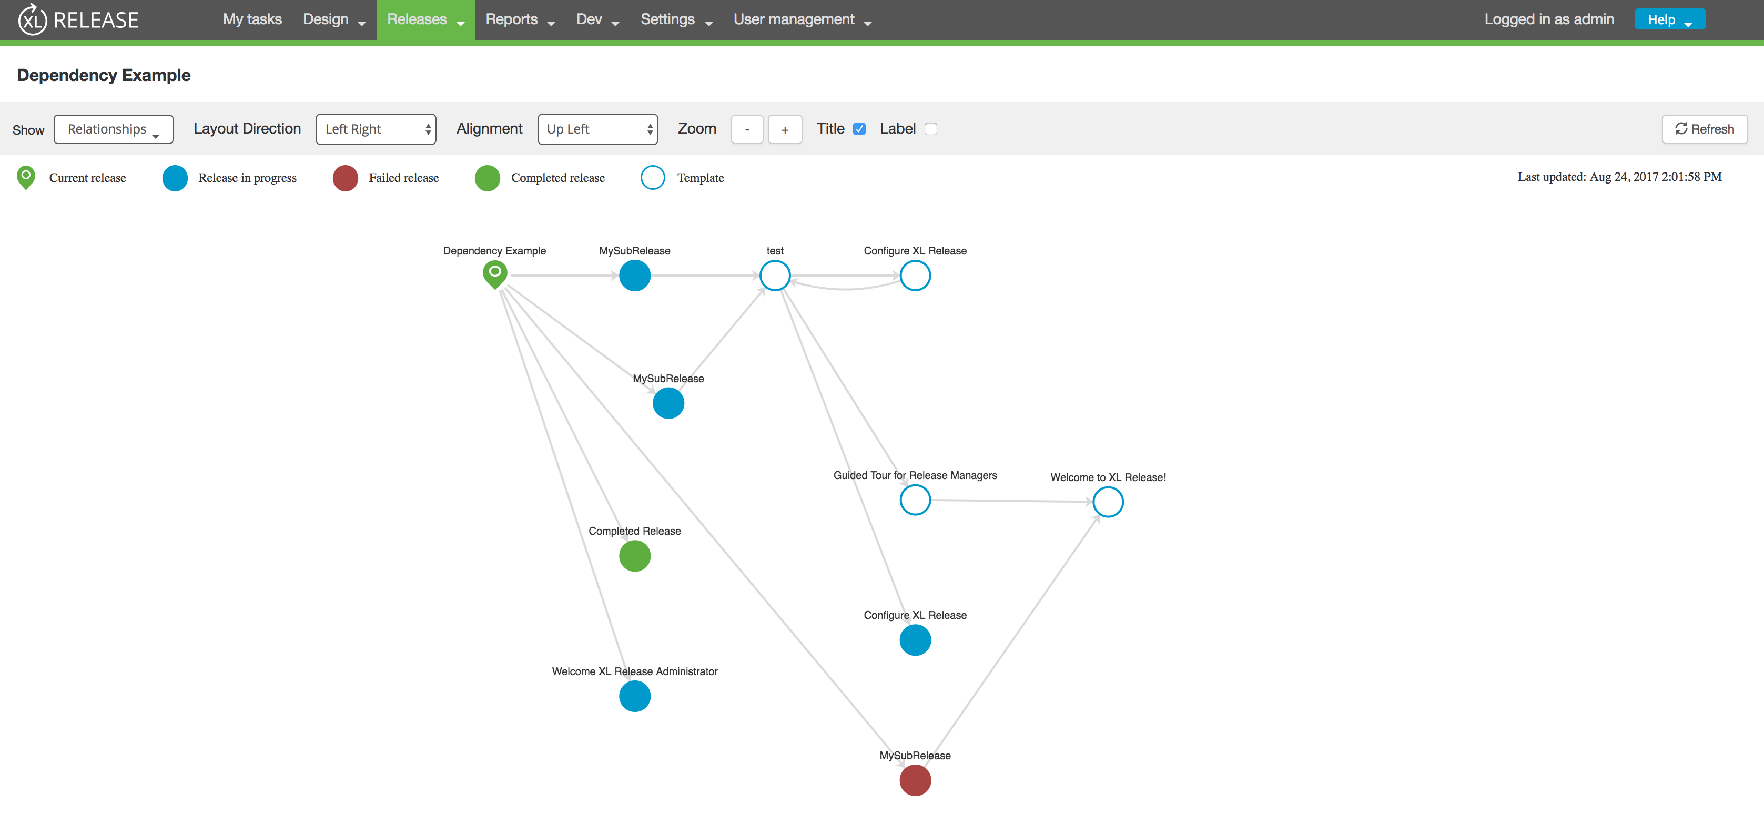
Task: Click the XL Release logo icon
Action: coord(32,20)
